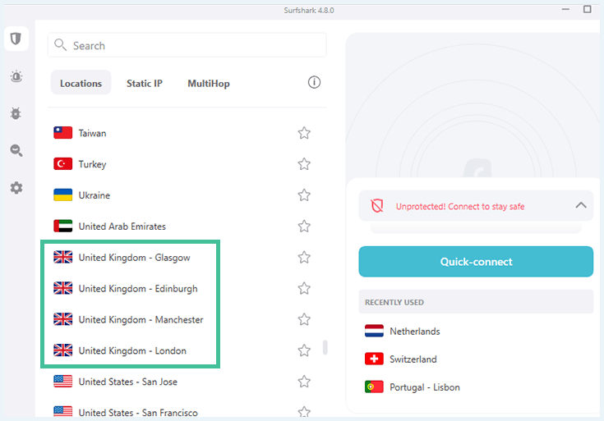Image resolution: width=604 pixels, height=421 pixels.
Task: Maximize the Surfshark window
Action: pos(587,9)
